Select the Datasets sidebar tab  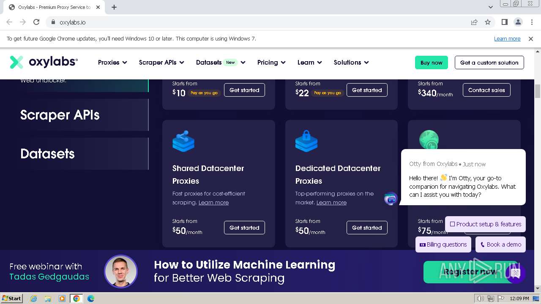click(84, 154)
